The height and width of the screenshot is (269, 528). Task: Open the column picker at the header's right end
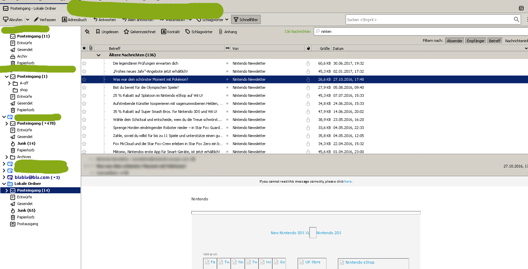(x=526, y=48)
